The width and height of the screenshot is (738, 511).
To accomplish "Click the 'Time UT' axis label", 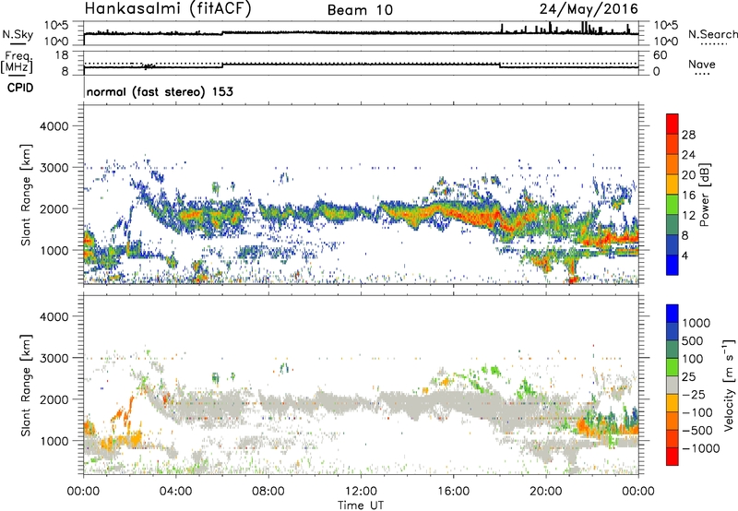I will tap(361, 505).
